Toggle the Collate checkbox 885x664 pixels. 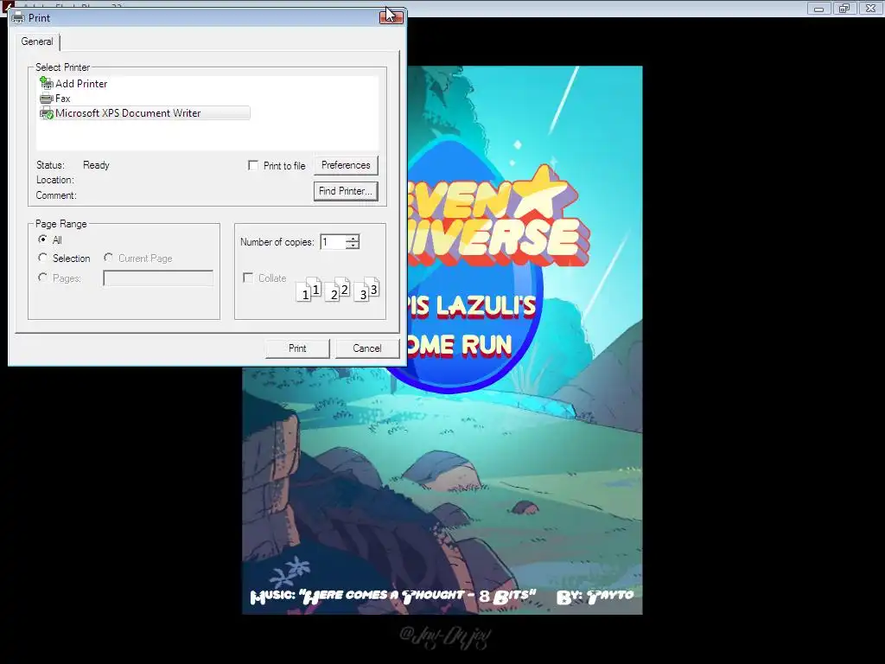click(248, 278)
